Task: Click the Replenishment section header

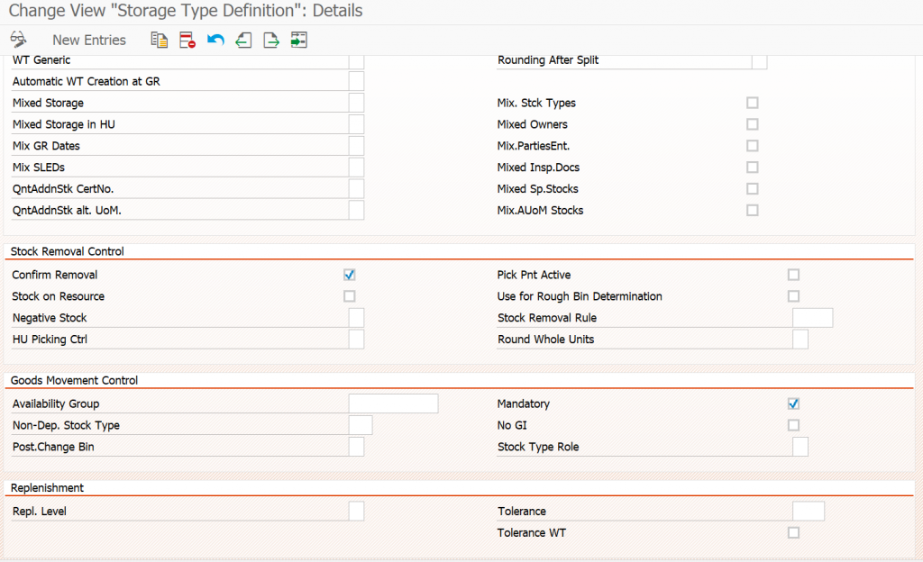Action: pyautogui.click(x=47, y=488)
